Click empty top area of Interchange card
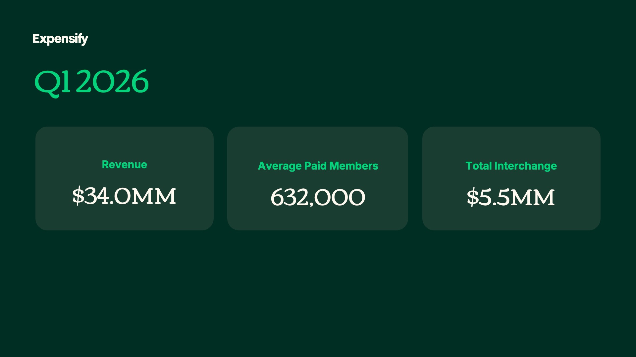The width and height of the screenshot is (636, 357). (x=511, y=142)
